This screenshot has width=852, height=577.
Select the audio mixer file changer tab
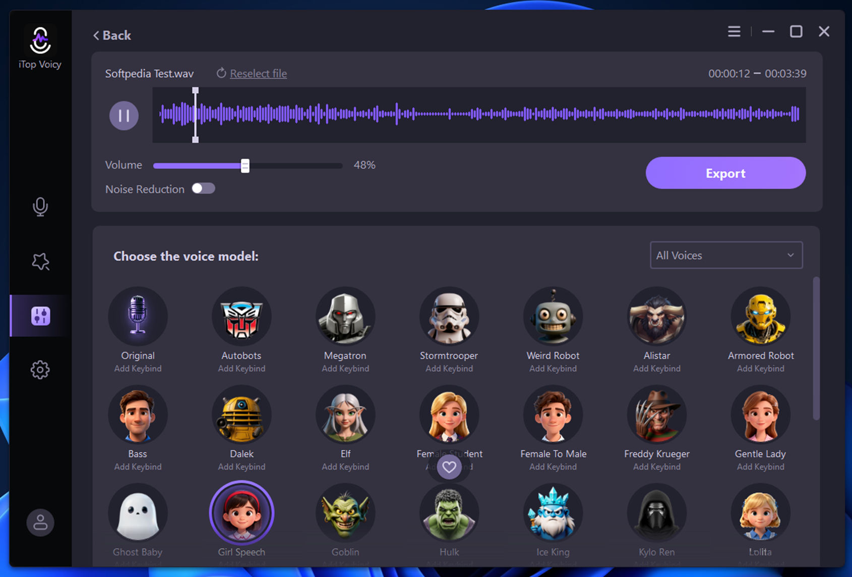(x=40, y=316)
